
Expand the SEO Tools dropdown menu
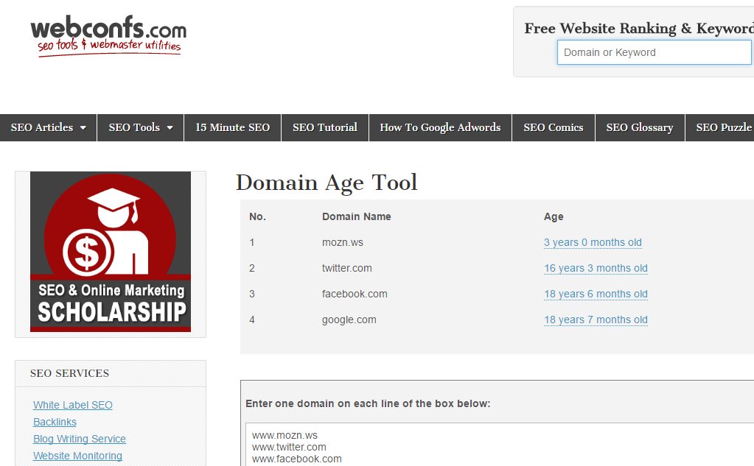[141, 127]
